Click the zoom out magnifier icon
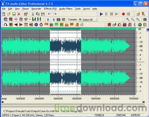149x117 pixels. (x=133, y=19)
